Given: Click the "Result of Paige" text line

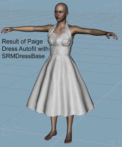Looking at the screenshot, I should click(x=22, y=41).
